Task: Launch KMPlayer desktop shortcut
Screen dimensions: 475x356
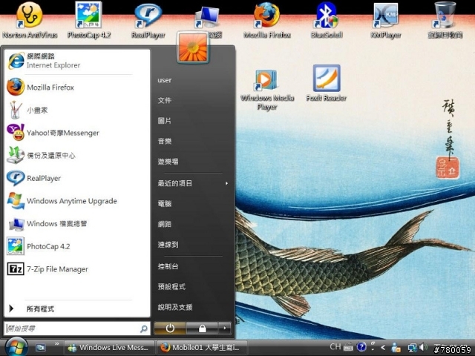Action: [386, 21]
